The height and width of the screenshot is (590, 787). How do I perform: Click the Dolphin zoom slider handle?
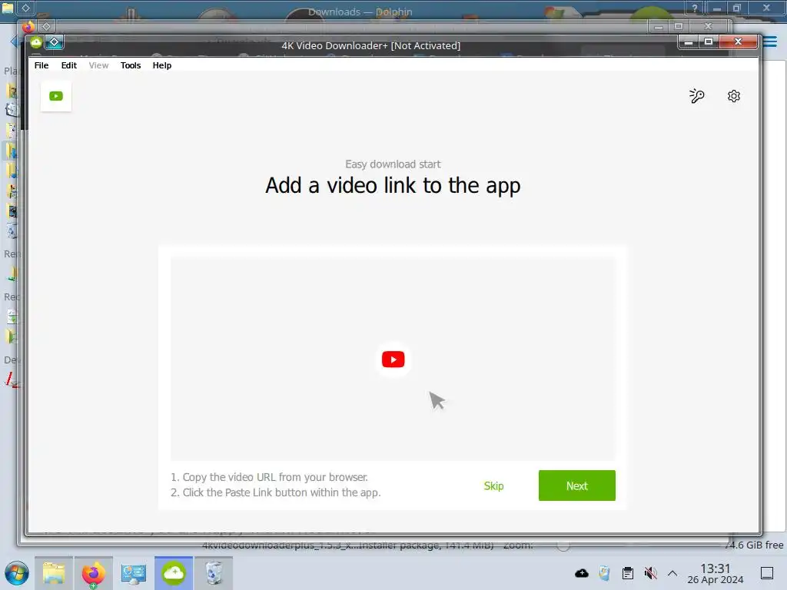563,545
